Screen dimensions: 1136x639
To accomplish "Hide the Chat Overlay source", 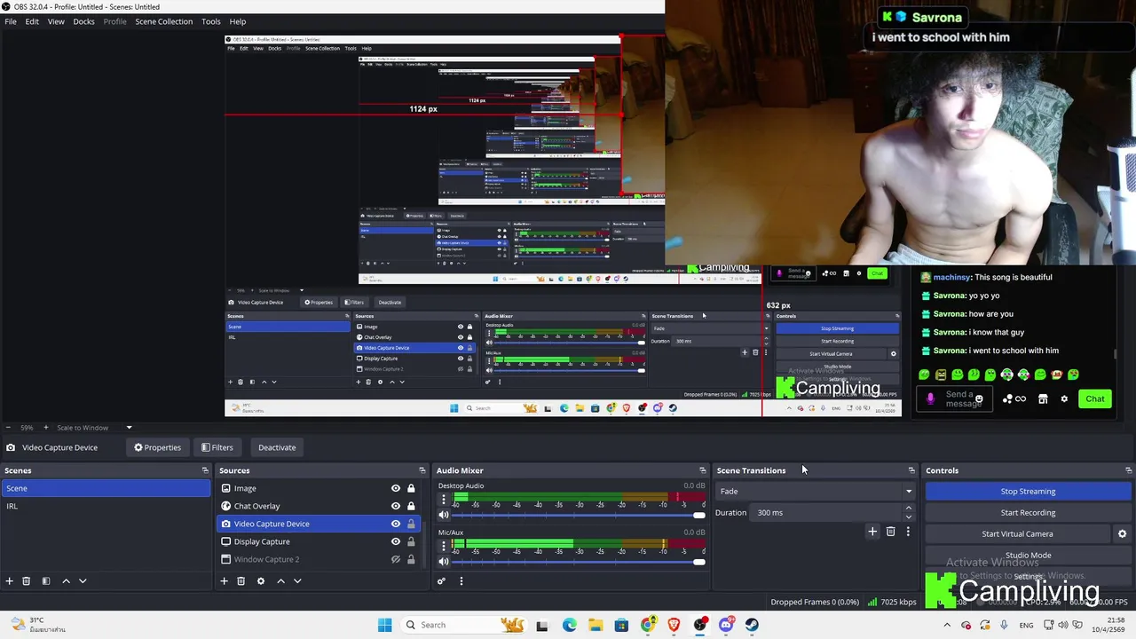I will coord(396,506).
